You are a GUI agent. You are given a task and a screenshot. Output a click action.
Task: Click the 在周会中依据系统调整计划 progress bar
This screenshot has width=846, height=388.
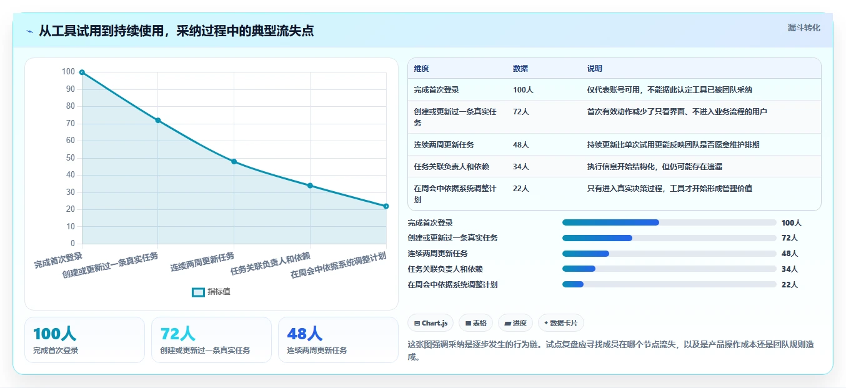[669, 285]
